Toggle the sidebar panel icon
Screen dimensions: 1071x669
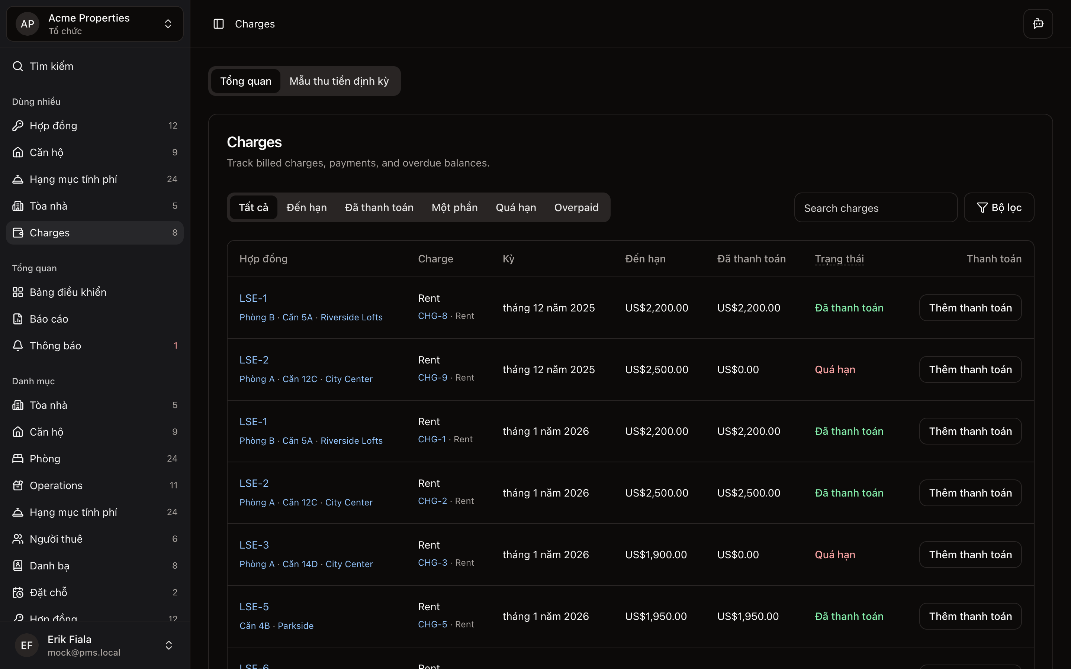click(219, 24)
